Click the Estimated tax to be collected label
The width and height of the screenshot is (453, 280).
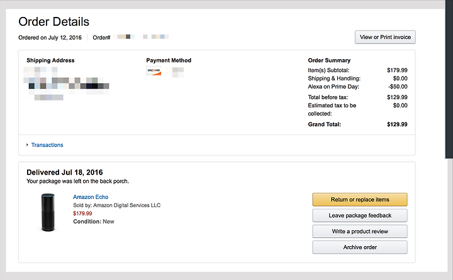point(332,109)
